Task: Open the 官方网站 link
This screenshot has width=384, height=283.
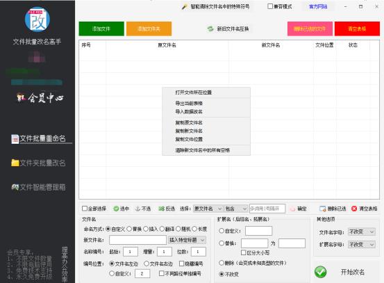Action: 318,7
